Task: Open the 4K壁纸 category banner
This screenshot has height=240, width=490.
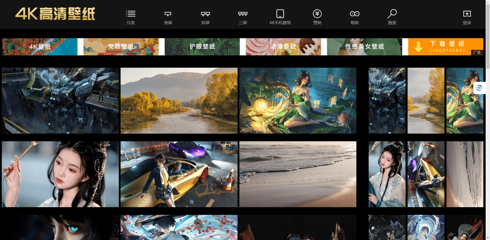Action: tap(40, 47)
